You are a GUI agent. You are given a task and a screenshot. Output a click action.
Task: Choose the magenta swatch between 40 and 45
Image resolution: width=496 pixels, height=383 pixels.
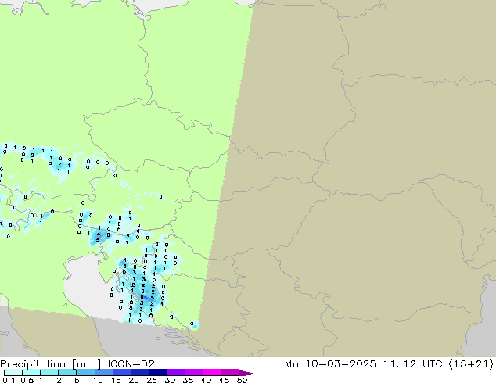click(x=212, y=373)
